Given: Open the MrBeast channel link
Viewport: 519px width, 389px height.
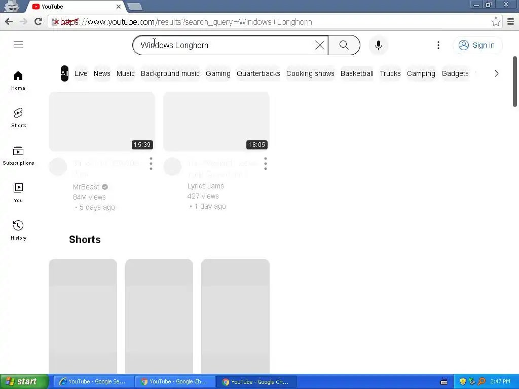Looking at the screenshot, I should coord(86,187).
